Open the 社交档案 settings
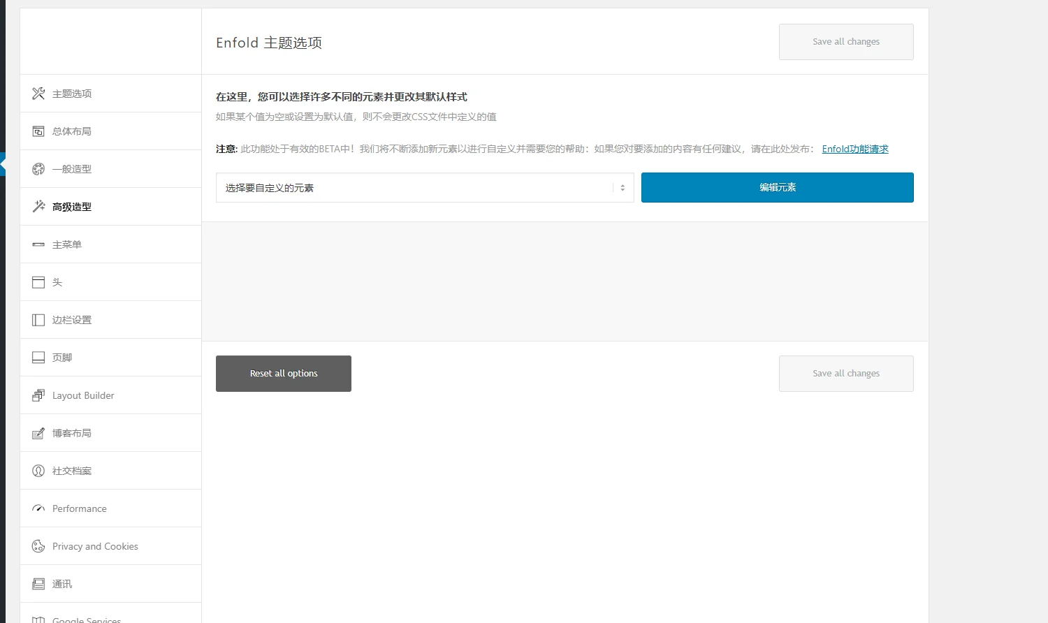The height and width of the screenshot is (623, 1048). click(x=110, y=471)
